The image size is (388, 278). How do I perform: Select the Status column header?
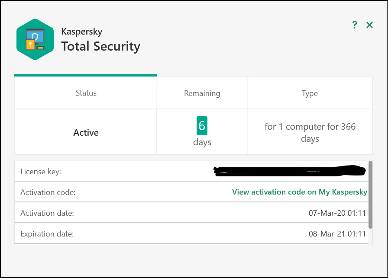86,93
